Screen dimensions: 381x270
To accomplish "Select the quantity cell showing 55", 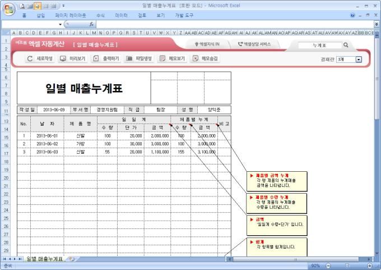I will tap(107, 152).
